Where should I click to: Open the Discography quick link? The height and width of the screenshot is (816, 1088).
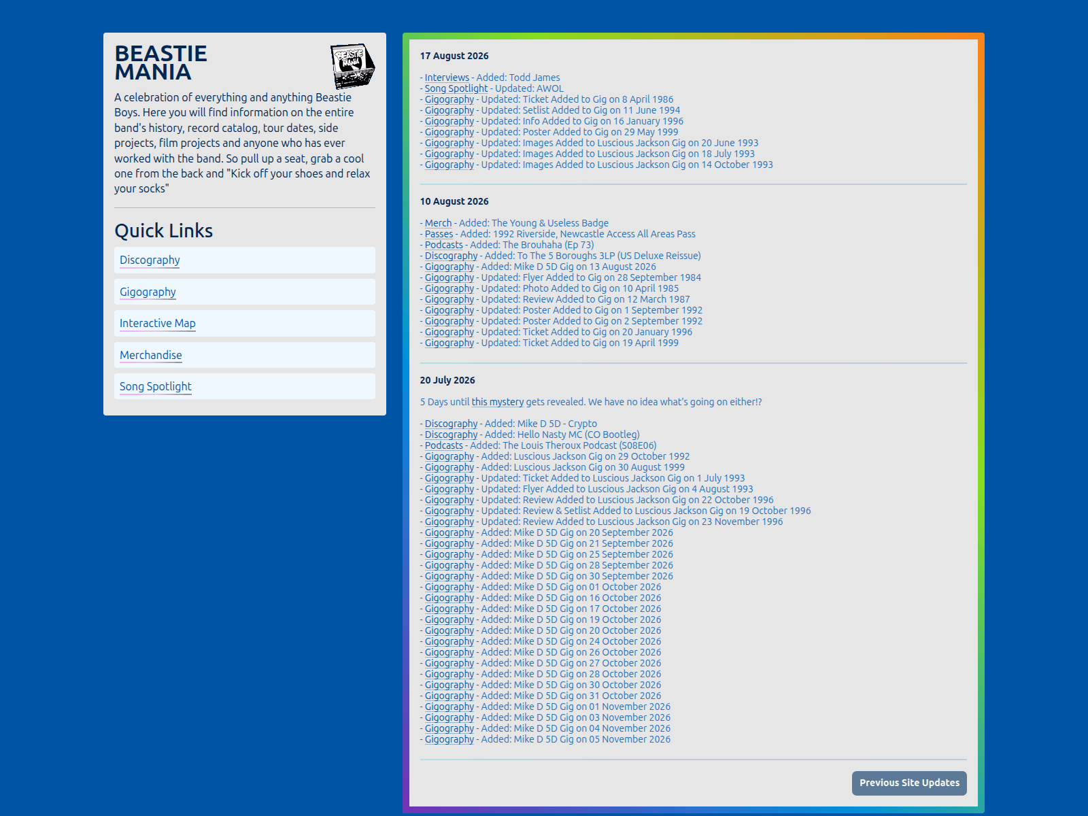pyautogui.click(x=150, y=260)
